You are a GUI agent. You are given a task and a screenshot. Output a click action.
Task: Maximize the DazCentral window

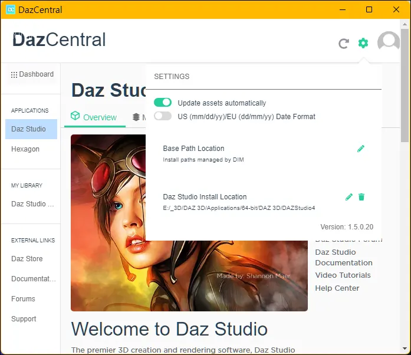(x=369, y=9)
